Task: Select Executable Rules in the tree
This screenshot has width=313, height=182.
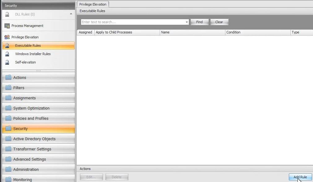Action: [38, 45]
